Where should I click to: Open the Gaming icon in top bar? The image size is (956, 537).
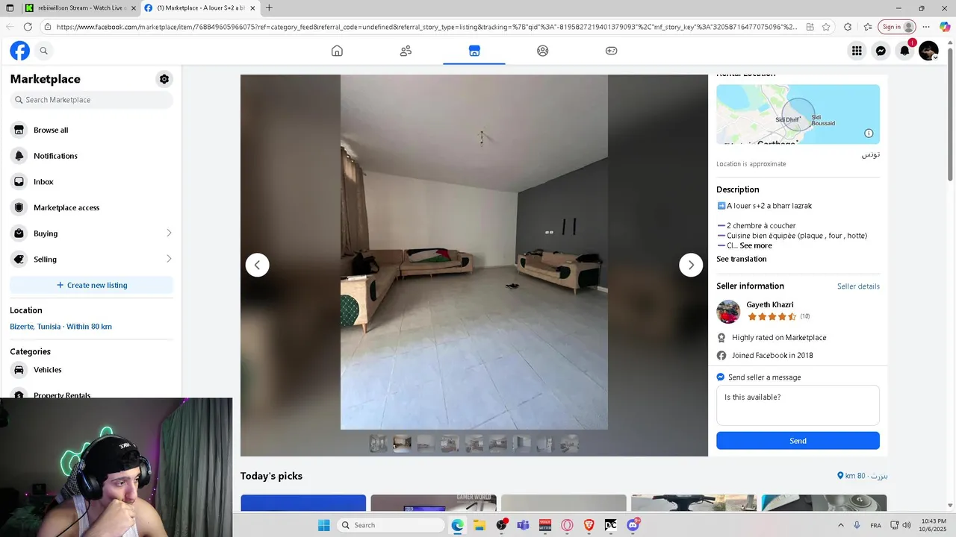[611, 51]
